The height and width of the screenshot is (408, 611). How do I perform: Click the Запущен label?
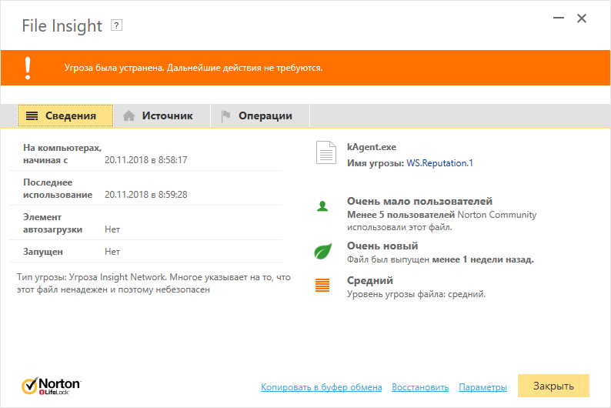coord(43,252)
